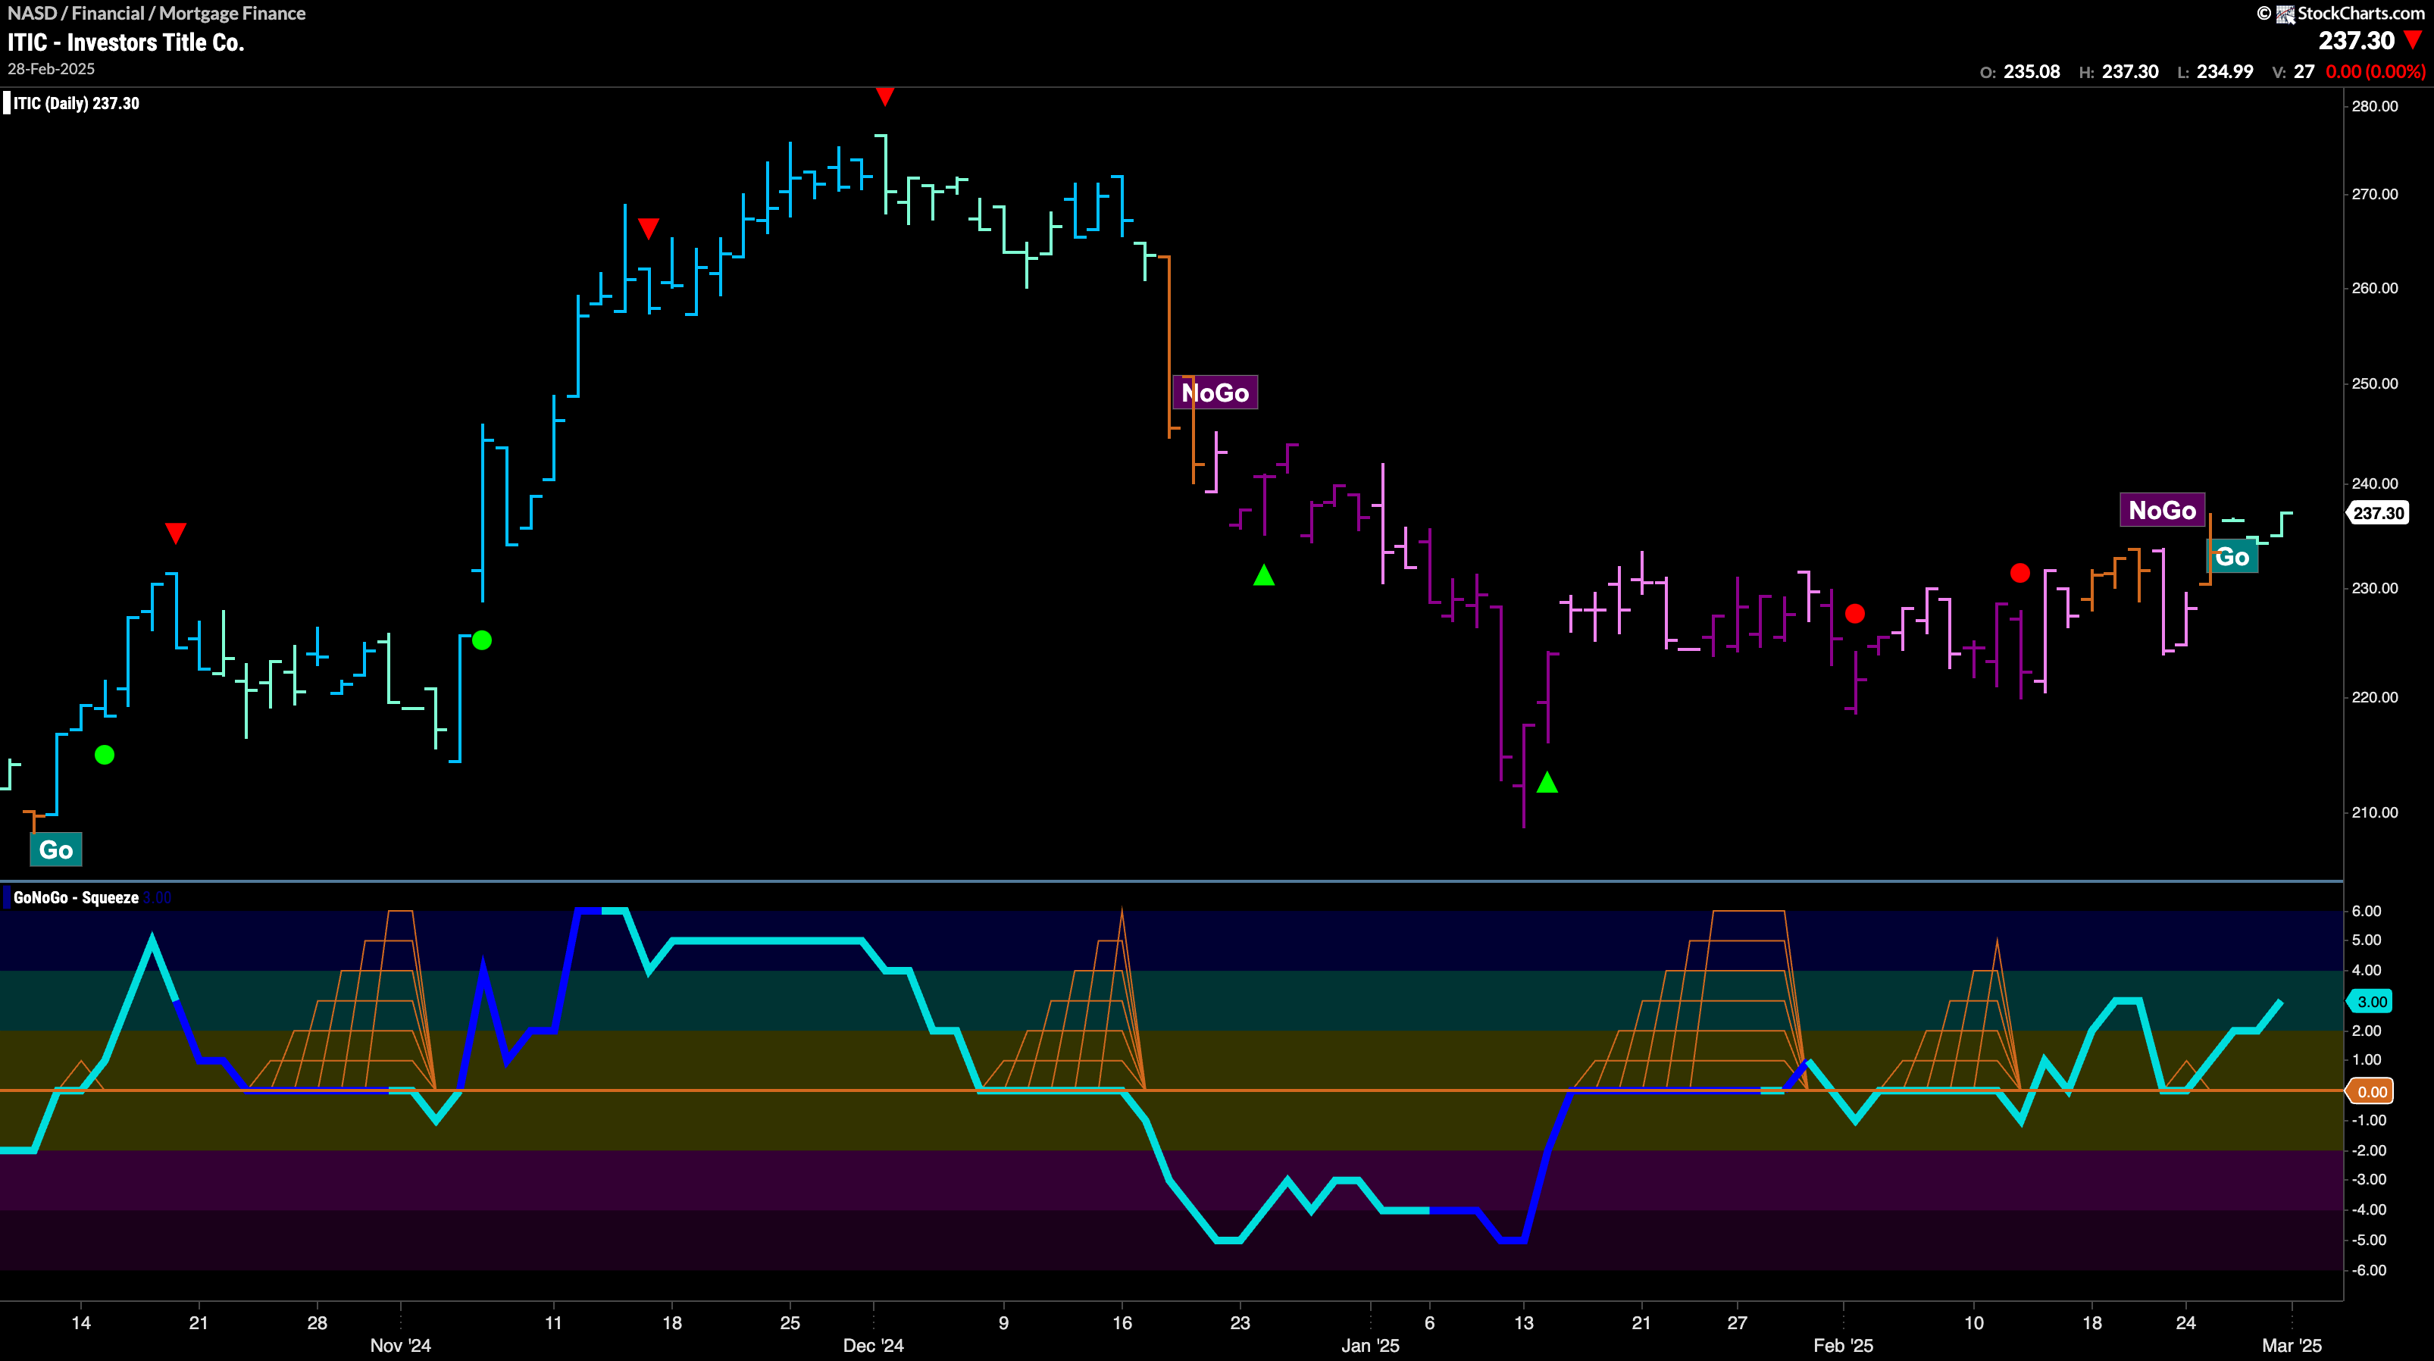Click the NASD / Financial / Mortgage Finance breadcrumb
The height and width of the screenshot is (1361, 2434).
pyautogui.click(x=157, y=13)
